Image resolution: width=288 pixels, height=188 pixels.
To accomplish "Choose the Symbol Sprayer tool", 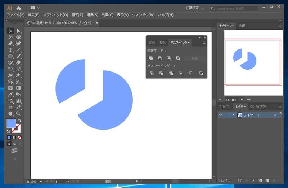I will (x=10, y=101).
